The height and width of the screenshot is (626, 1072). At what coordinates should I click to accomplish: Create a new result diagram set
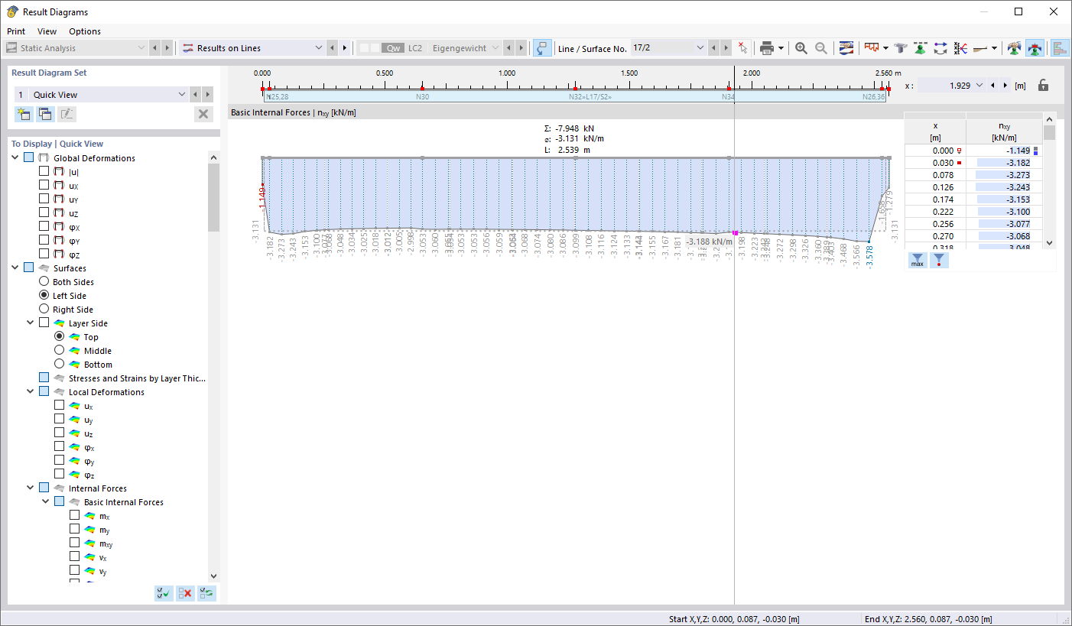[x=24, y=113]
